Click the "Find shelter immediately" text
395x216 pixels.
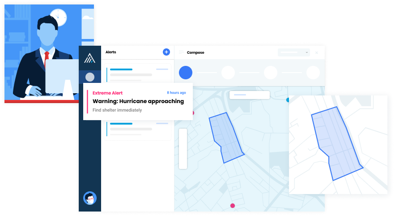[117, 110]
